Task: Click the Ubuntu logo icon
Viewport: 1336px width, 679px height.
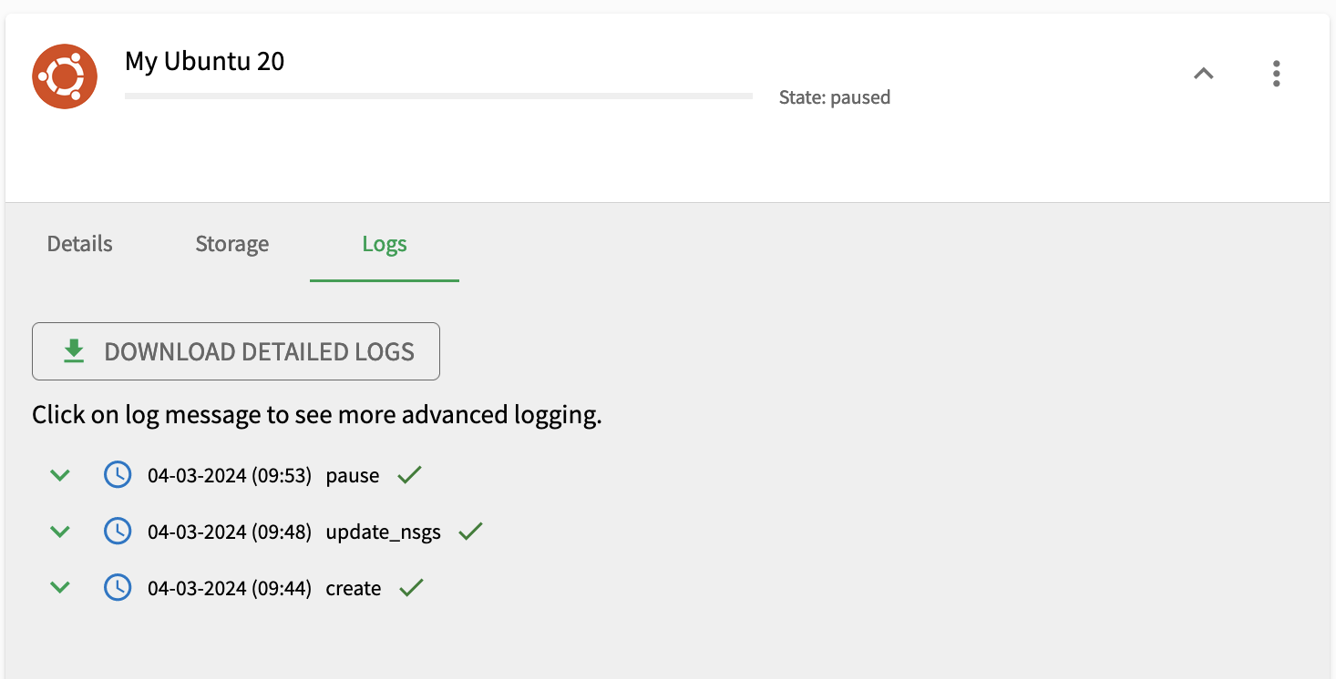Action: click(65, 76)
